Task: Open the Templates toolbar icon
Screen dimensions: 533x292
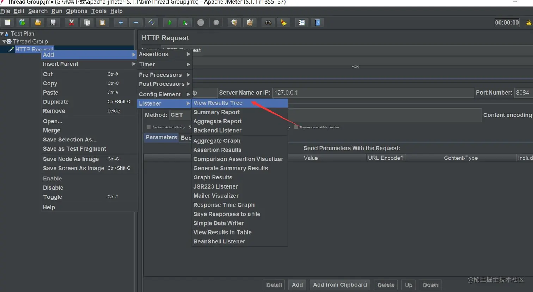Action: [x=22, y=23]
